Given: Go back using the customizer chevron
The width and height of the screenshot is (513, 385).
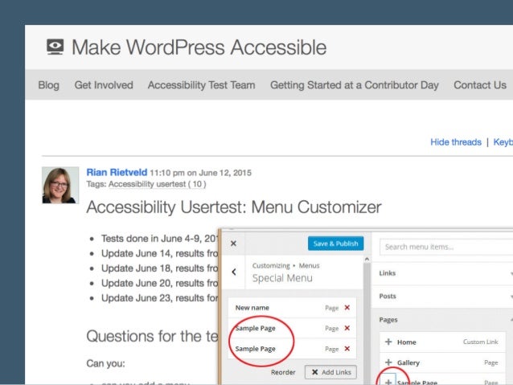Looking at the screenshot, I should (x=234, y=272).
